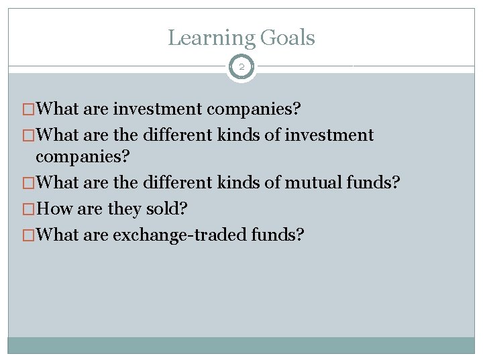The width and height of the screenshot is (483, 362).
Task: Click the bullet marker before 'How are they sold?'
Action: click(30, 209)
